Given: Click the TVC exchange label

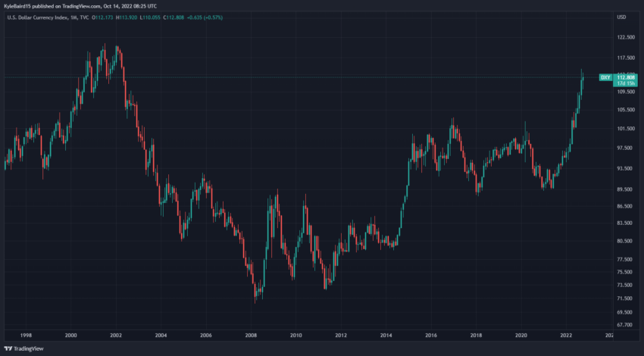Looking at the screenshot, I should (84, 17).
